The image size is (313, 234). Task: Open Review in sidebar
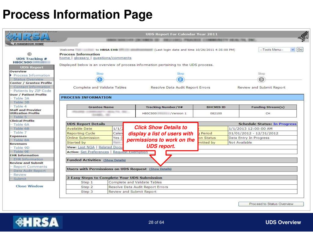[x=20, y=175]
